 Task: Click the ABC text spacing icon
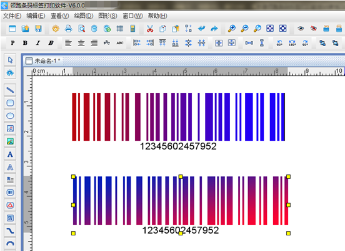pos(120,43)
